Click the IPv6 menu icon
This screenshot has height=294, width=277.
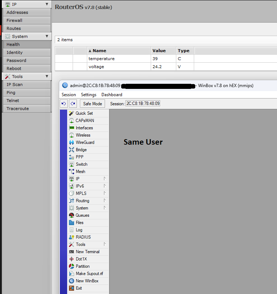(x=72, y=186)
